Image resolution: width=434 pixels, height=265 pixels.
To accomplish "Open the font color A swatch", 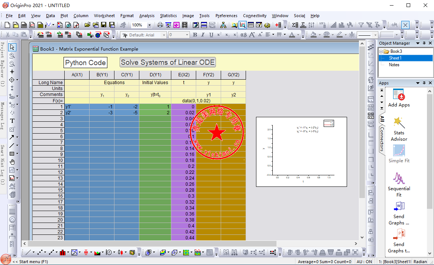I will 292,35.
